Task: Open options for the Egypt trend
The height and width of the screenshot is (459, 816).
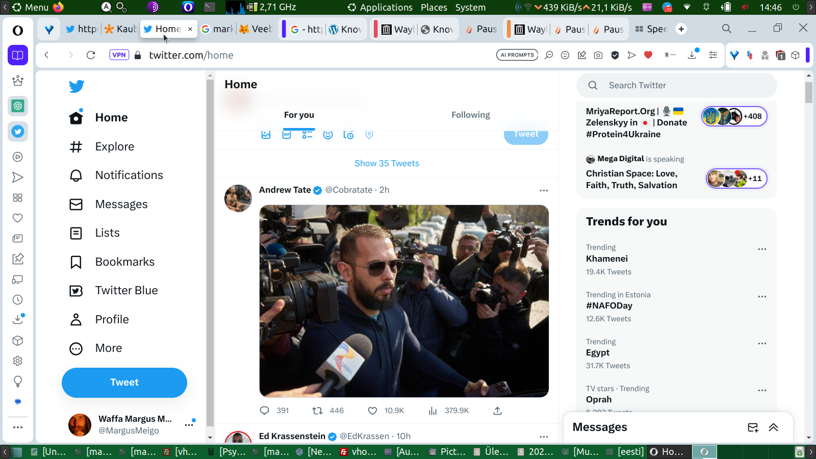Action: pos(762,343)
